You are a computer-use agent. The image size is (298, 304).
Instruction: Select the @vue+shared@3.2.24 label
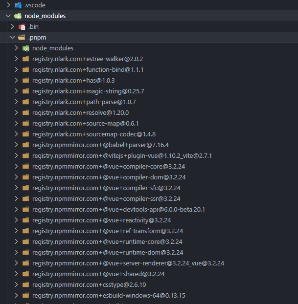(x=98, y=274)
